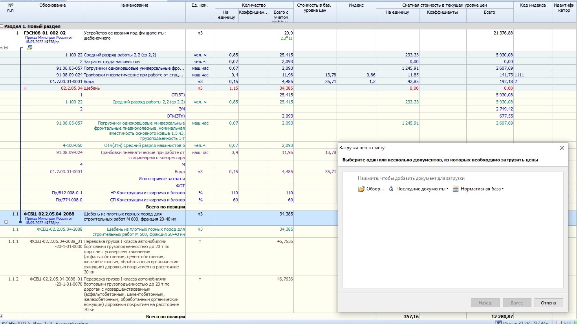
Task: Click the folder icon beside Обзор
Action: click(x=361, y=189)
